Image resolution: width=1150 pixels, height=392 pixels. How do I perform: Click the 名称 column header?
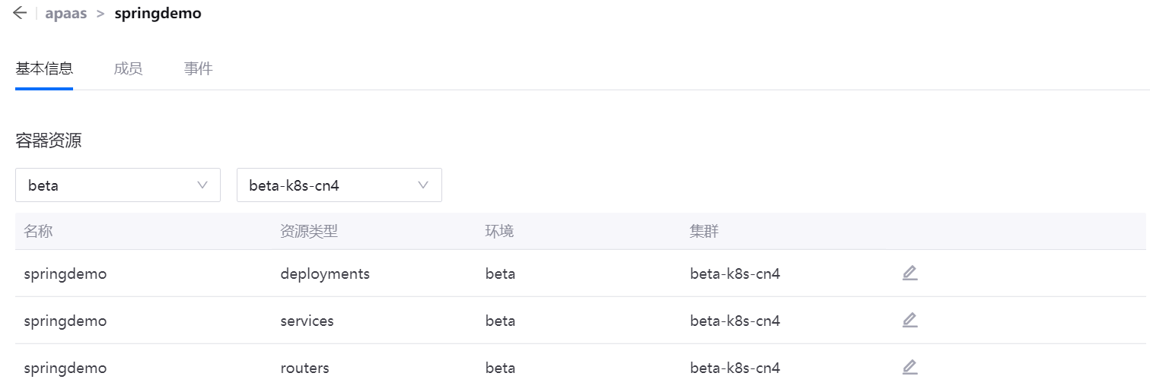tap(38, 232)
